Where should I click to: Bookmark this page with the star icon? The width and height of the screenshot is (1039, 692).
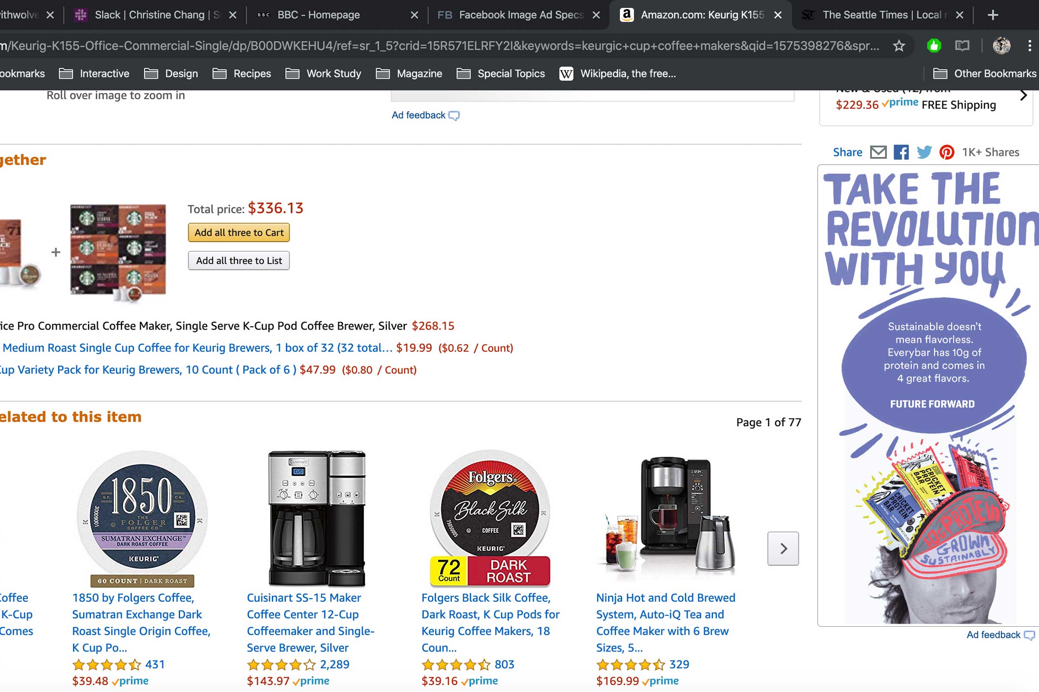[x=899, y=45]
